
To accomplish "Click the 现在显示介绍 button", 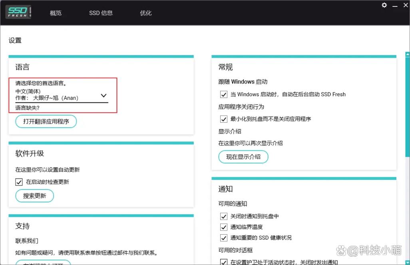I will 243,157.
